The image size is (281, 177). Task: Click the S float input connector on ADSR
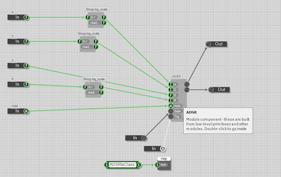coord(171,94)
